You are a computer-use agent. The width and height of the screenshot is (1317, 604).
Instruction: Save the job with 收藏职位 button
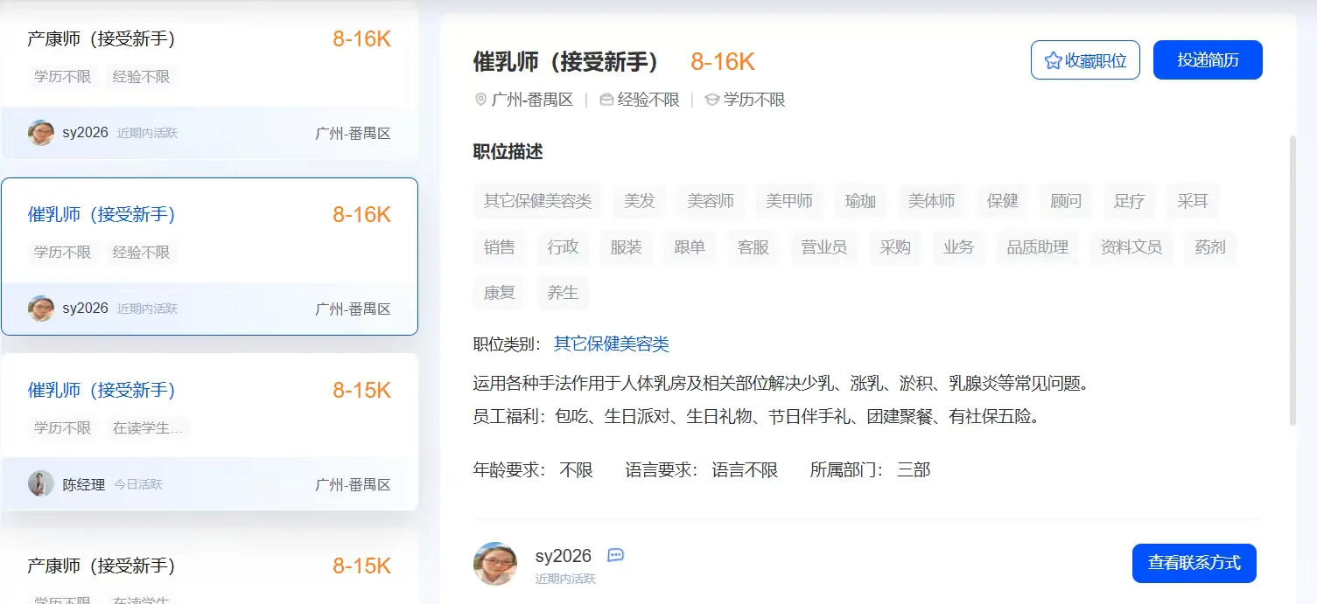coord(1085,59)
